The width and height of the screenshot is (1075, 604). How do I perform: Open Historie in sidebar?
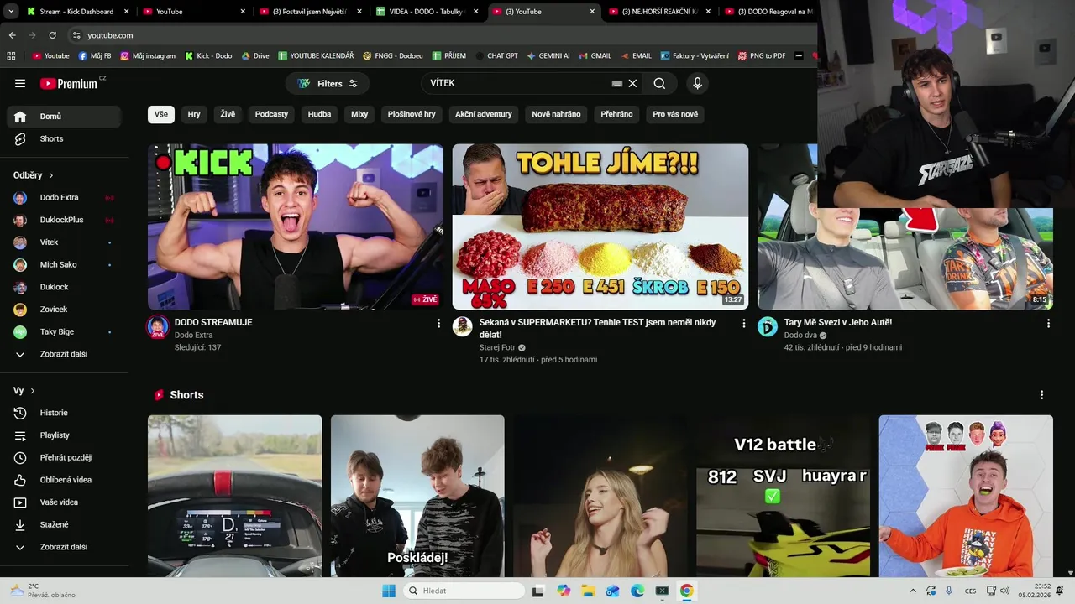point(66,413)
